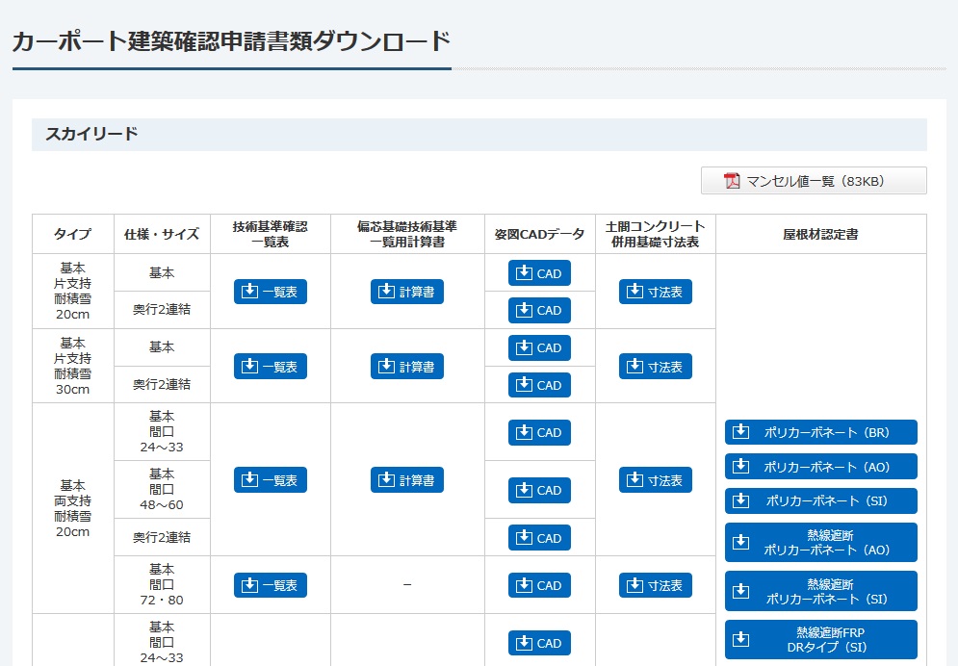Download CAD for 間口72・80 row
Image resolution: width=958 pixels, height=666 pixels.
point(539,585)
